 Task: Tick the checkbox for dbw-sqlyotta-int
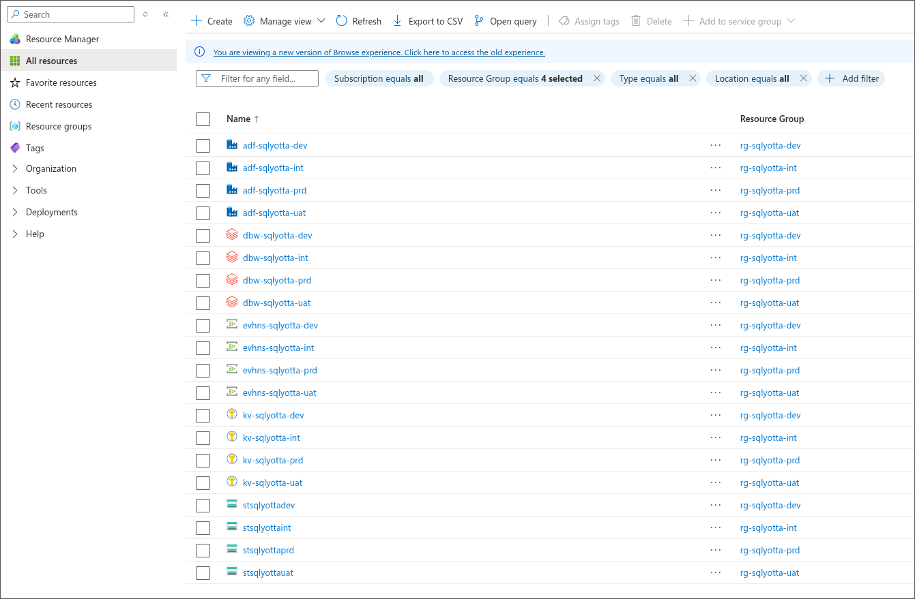point(203,258)
